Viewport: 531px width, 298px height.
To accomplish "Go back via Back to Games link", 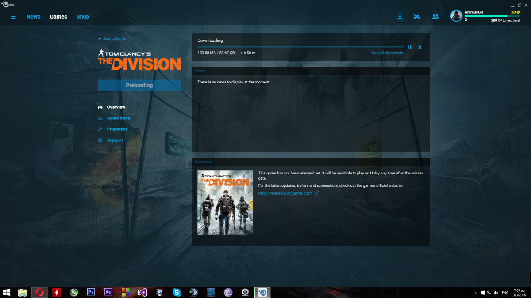I will click(x=112, y=39).
